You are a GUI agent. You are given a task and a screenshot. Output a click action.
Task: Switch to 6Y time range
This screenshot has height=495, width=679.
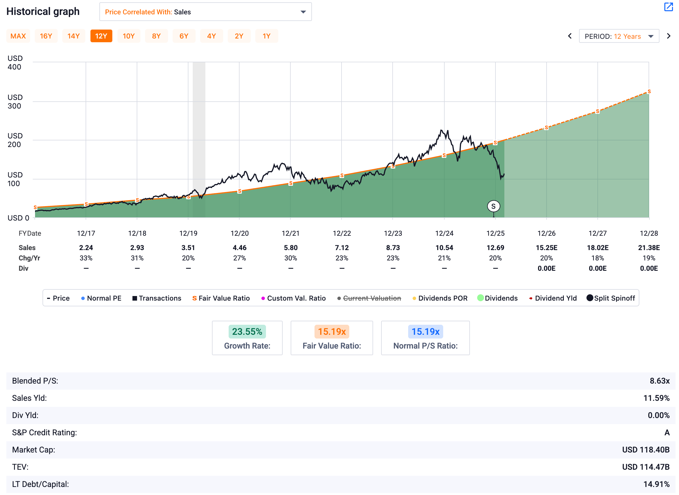184,36
